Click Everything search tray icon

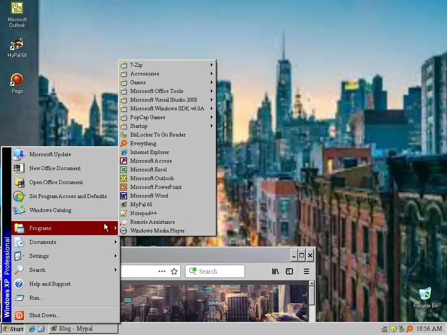[409, 329]
